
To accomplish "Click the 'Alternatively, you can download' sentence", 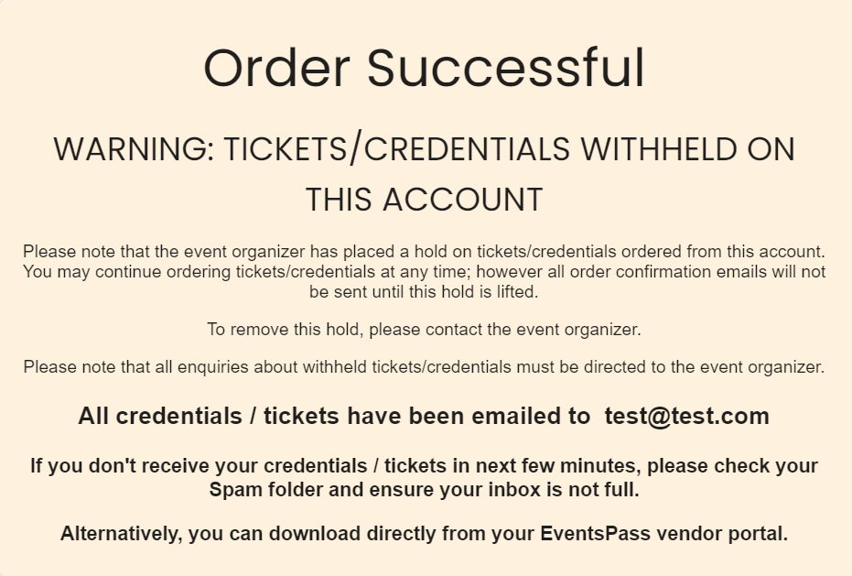I will (424, 534).
